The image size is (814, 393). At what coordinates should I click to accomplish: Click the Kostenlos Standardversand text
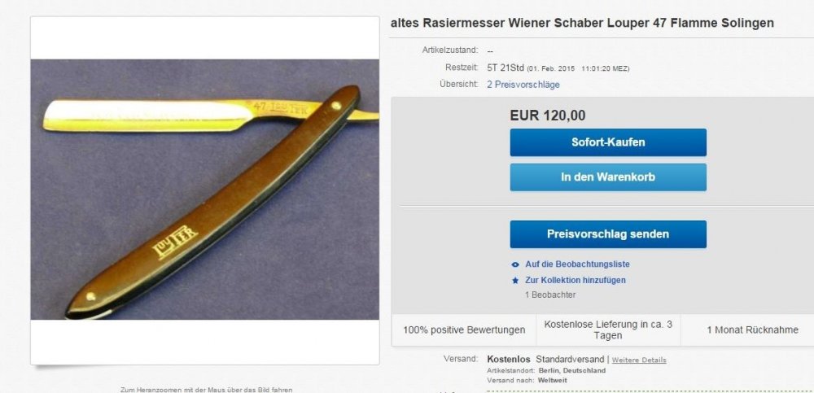[545, 360]
